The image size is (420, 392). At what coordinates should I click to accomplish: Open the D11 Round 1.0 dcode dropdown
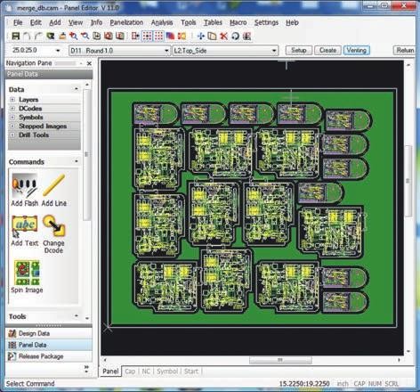click(119, 51)
